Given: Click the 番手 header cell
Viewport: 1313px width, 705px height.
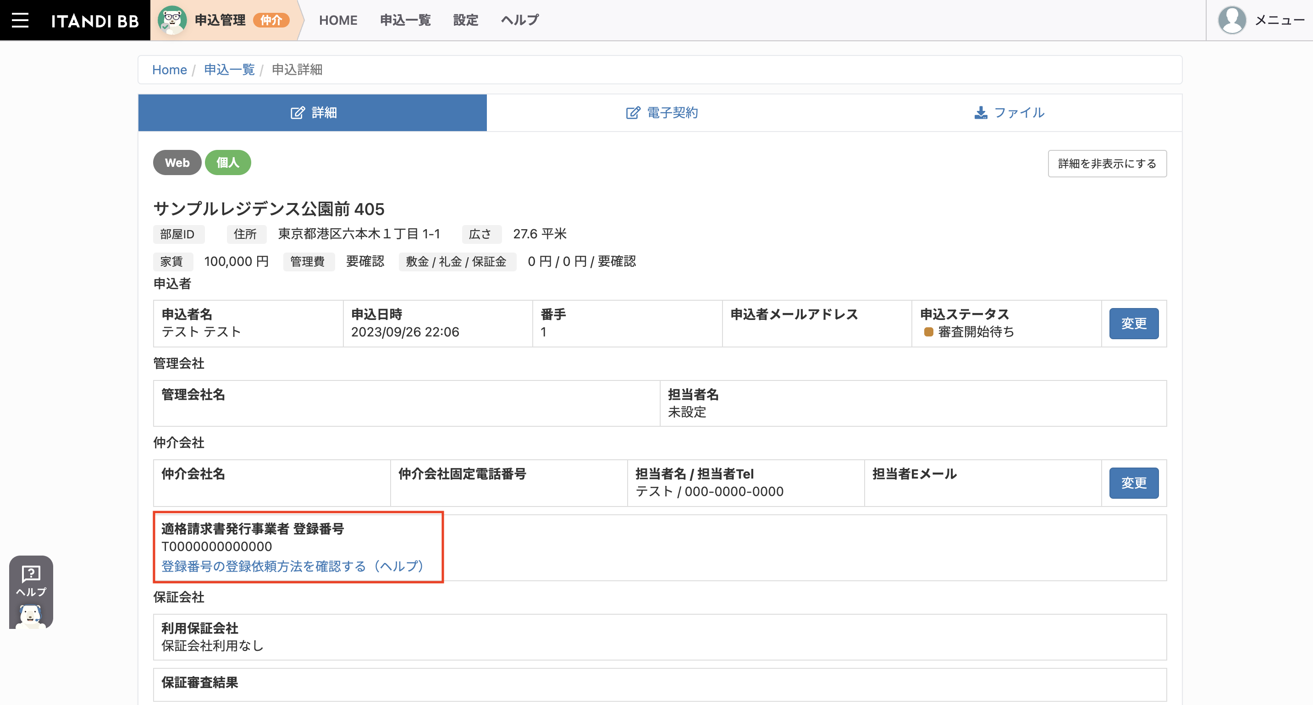Looking at the screenshot, I should (x=628, y=323).
